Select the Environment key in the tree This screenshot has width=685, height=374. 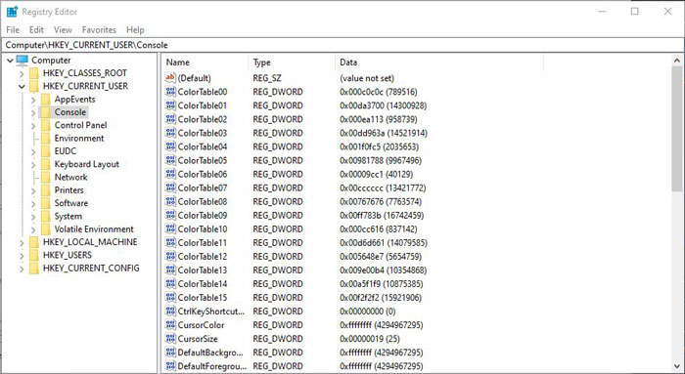79,139
